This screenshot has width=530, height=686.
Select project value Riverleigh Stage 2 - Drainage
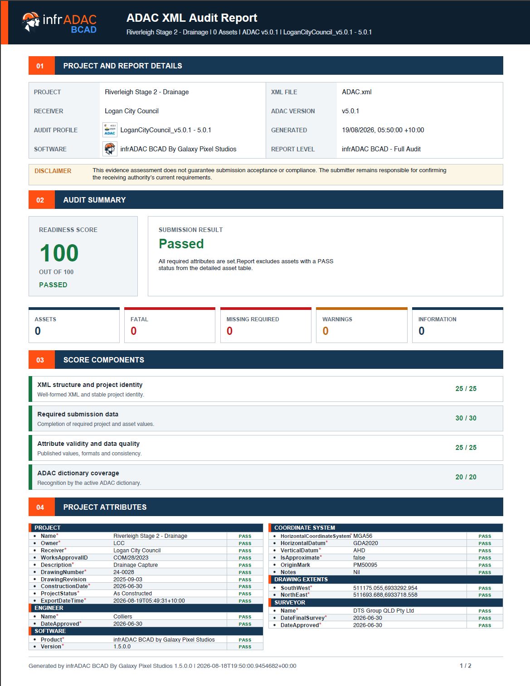[147, 92]
